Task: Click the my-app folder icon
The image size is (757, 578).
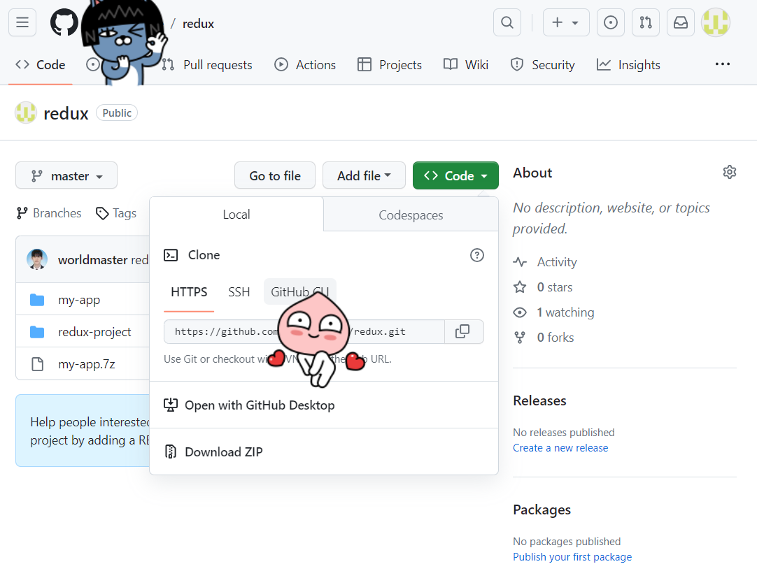Action: [37, 300]
